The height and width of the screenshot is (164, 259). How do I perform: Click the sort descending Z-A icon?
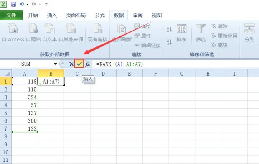click(x=169, y=42)
